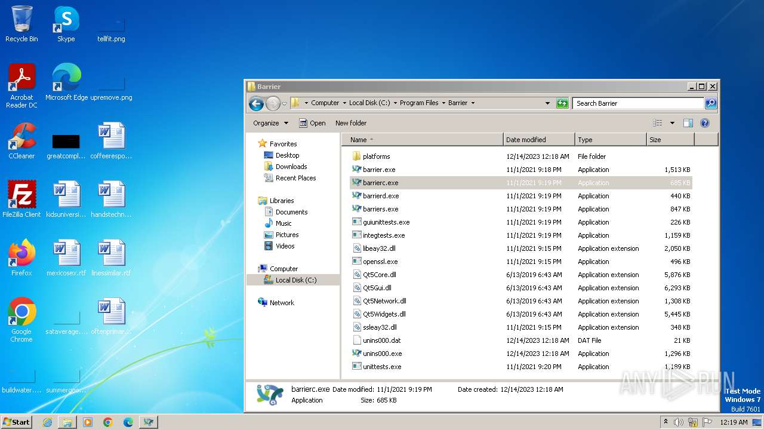This screenshot has height=430, width=764.
Task: Click New folder in the toolbar
Action: click(x=351, y=123)
